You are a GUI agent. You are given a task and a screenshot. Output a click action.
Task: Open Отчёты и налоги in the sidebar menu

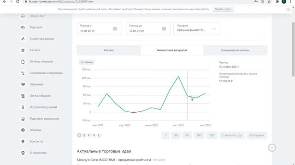coord(41,61)
